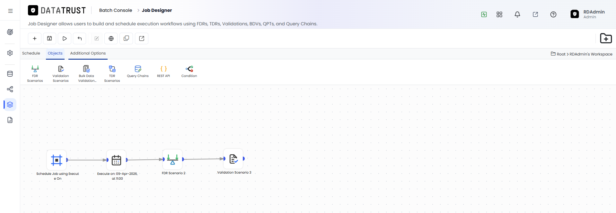
Task: Add a REST API object
Action: point(163,72)
